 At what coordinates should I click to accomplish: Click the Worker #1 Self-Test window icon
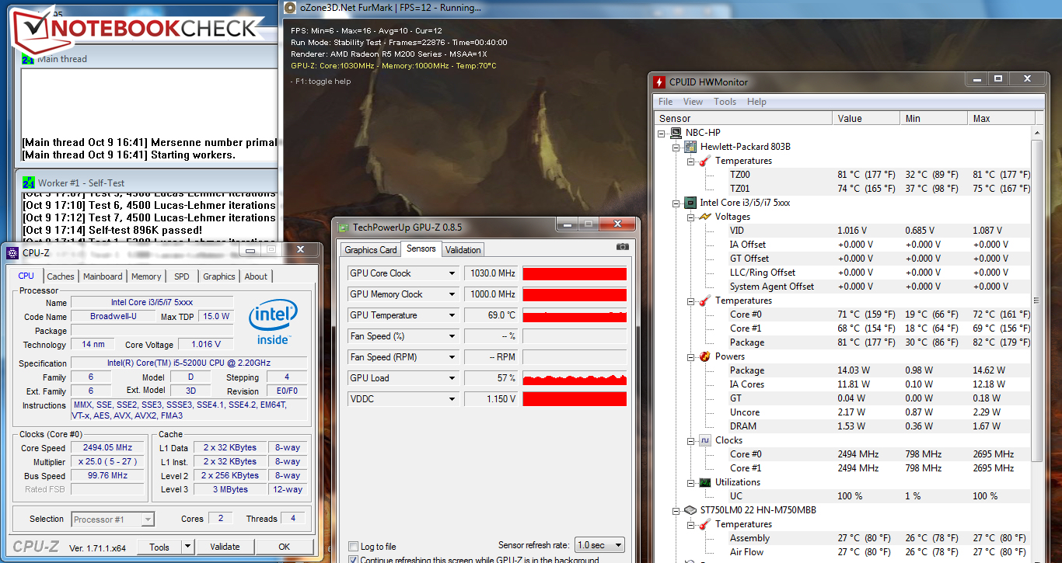point(28,182)
